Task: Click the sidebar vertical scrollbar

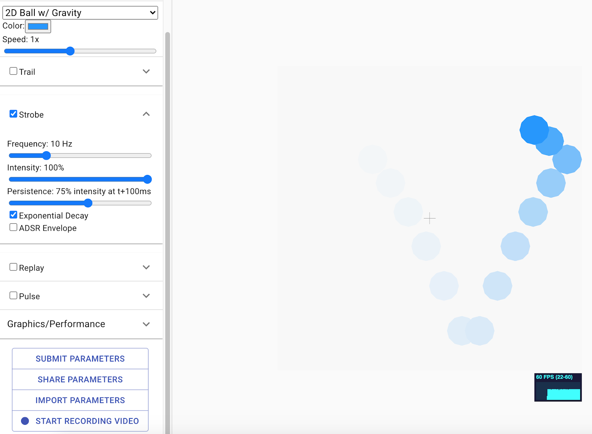Action: (168, 233)
